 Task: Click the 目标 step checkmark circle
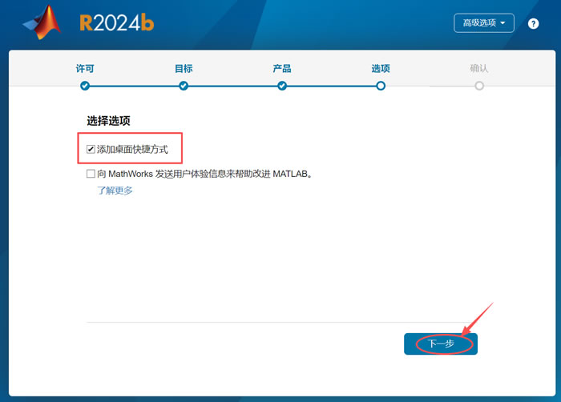click(184, 86)
